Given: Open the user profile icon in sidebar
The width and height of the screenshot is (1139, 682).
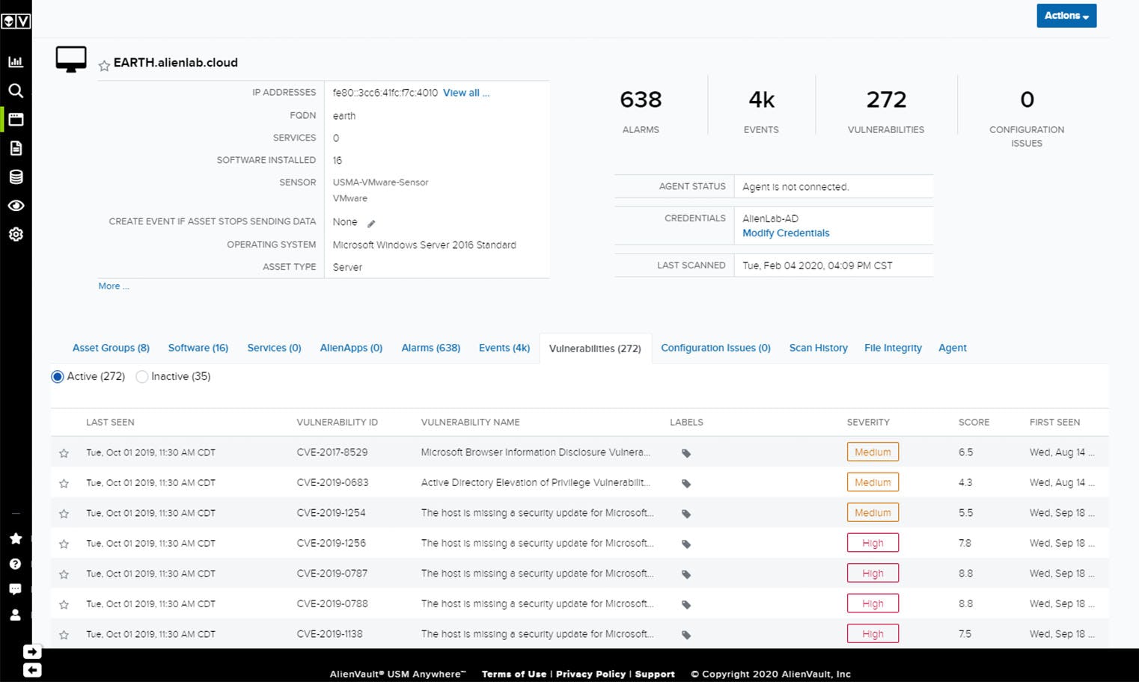Looking at the screenshot, I should pos(15,615).
